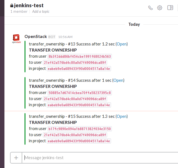Viewport: 178px width, 168px height.
Task: Open build #14 link
Action: pos(118,80)
